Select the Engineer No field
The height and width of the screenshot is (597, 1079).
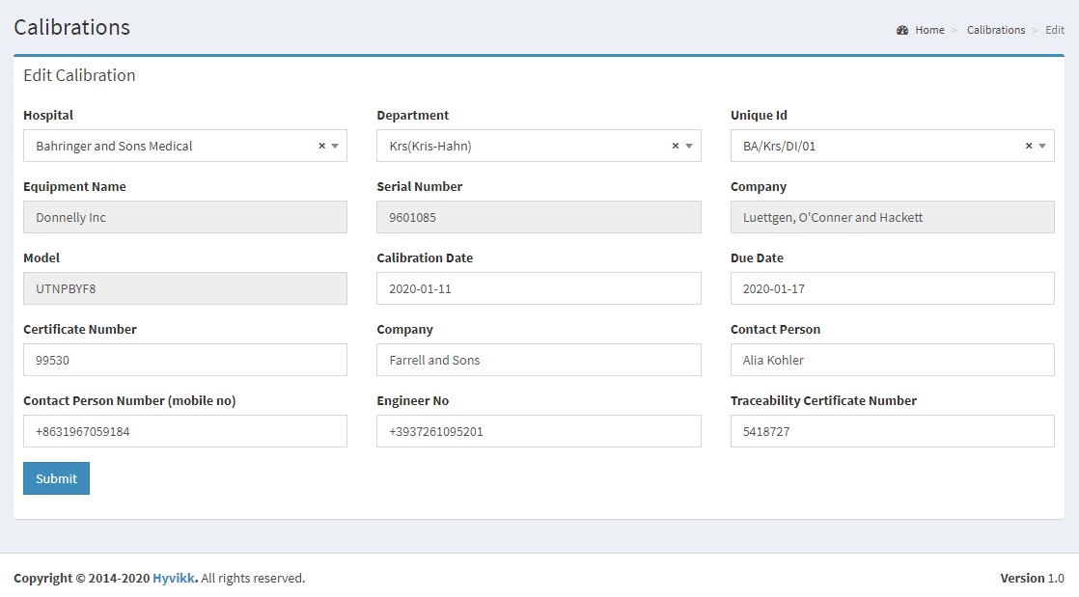pyautogui.click(x=539, y=430)
